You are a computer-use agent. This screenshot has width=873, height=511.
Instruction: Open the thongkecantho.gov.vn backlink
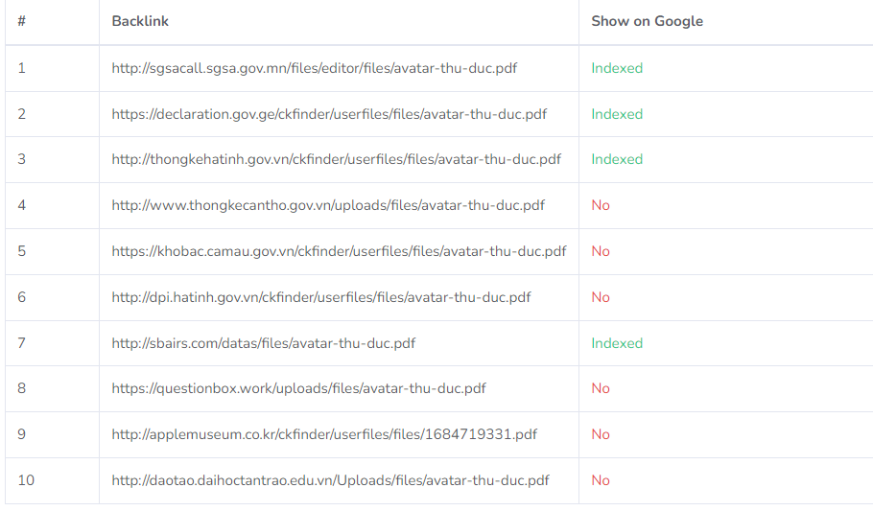tap(328, 205)
